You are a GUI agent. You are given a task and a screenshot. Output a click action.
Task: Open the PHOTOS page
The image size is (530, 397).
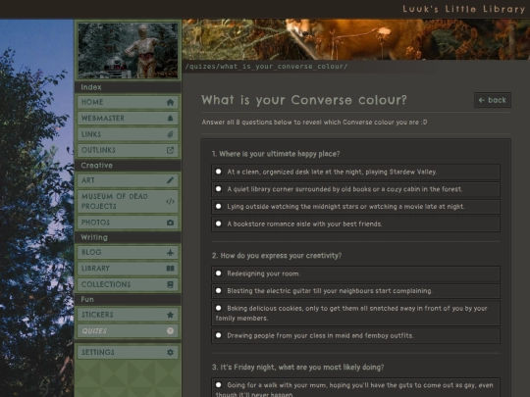128,223
